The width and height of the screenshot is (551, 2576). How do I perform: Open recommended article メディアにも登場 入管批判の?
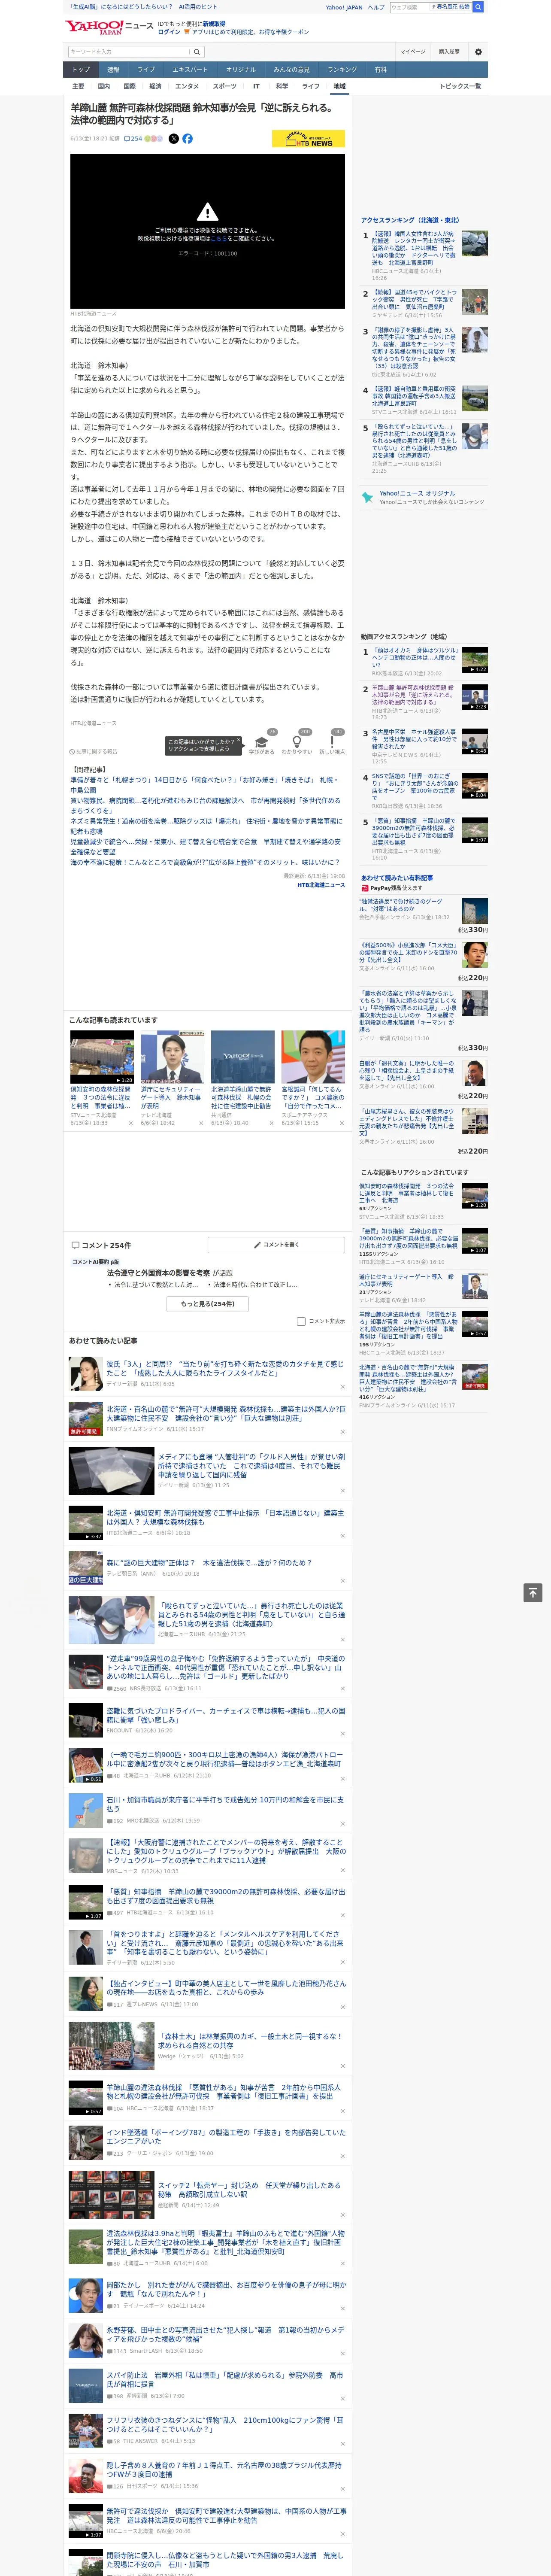[251, 1467]
